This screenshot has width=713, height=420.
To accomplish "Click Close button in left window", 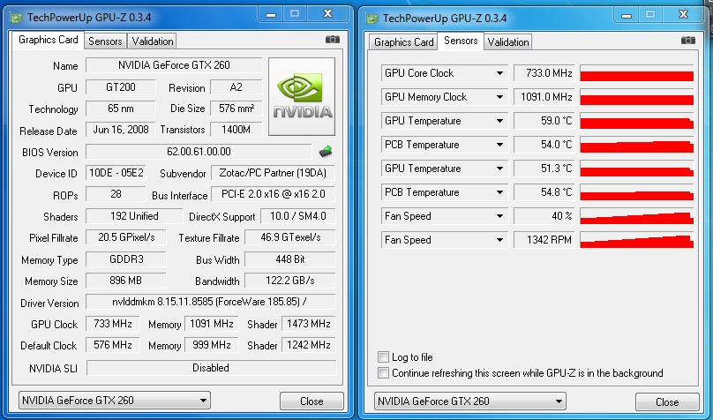I will coord(311,401).
